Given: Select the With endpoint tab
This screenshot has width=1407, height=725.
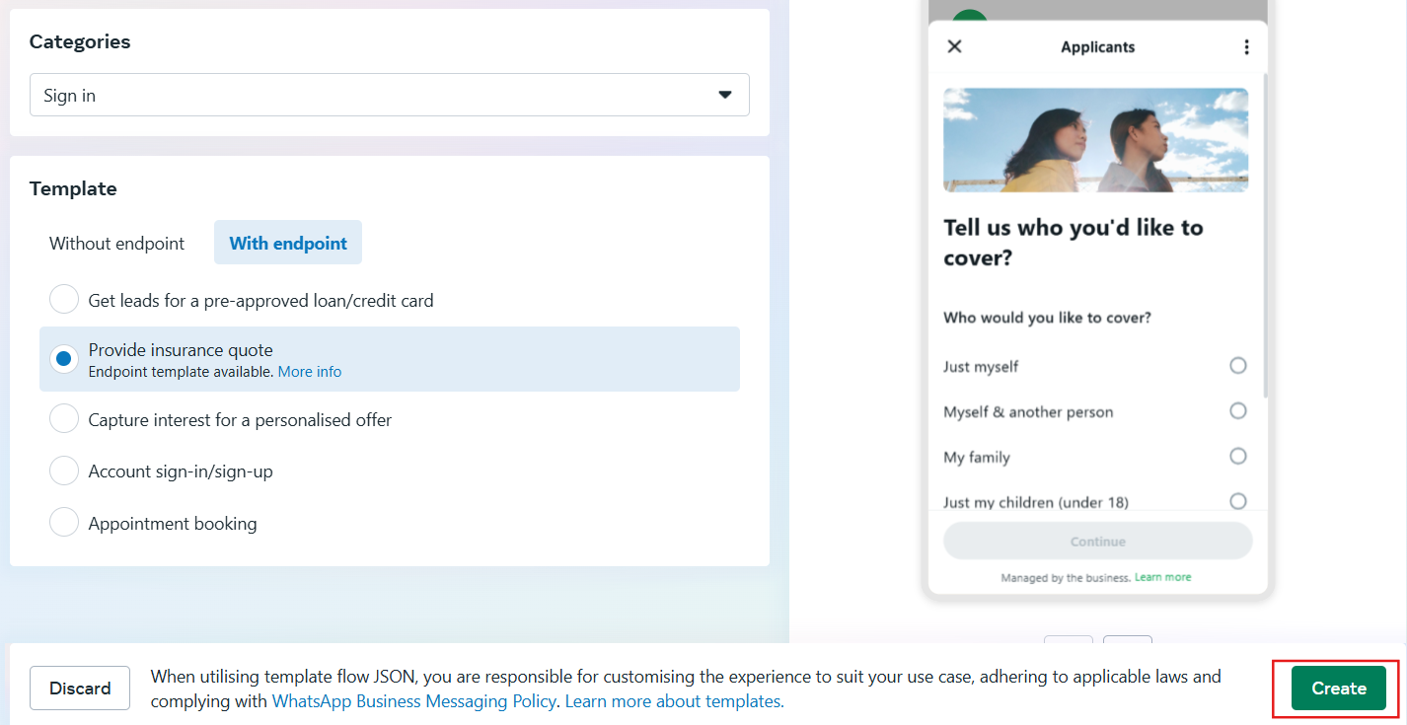Looking at the screenshot, I should (288, 243).
